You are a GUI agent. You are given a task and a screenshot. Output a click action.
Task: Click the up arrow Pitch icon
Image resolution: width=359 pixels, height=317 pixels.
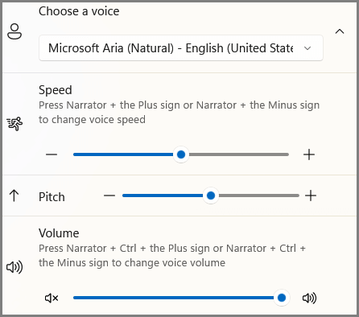[14, 196]
